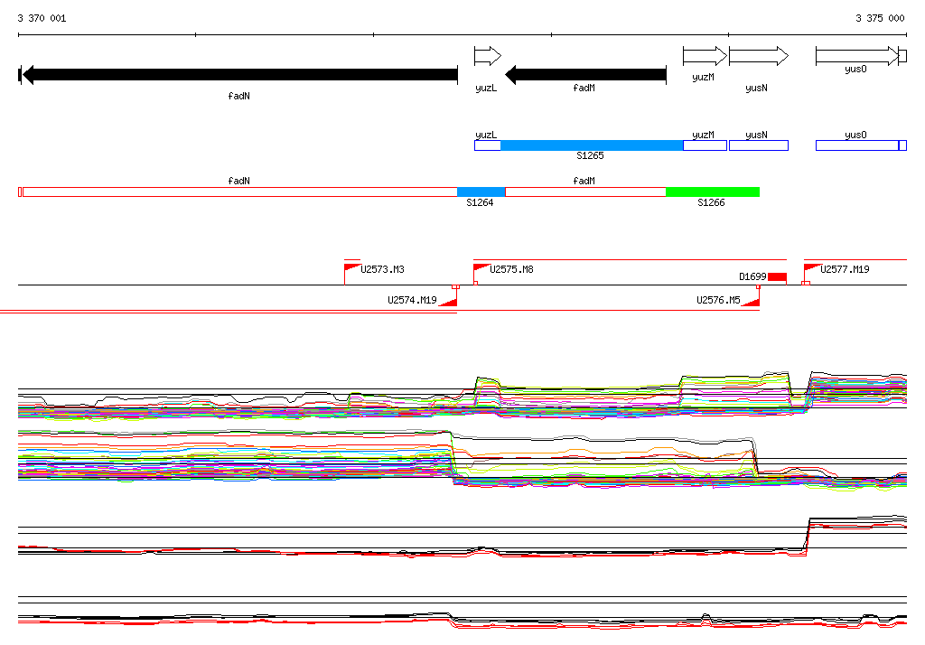
Task: Click the blue-outlined yusN box
Action: pyautogui.click(x=759, y=145)
